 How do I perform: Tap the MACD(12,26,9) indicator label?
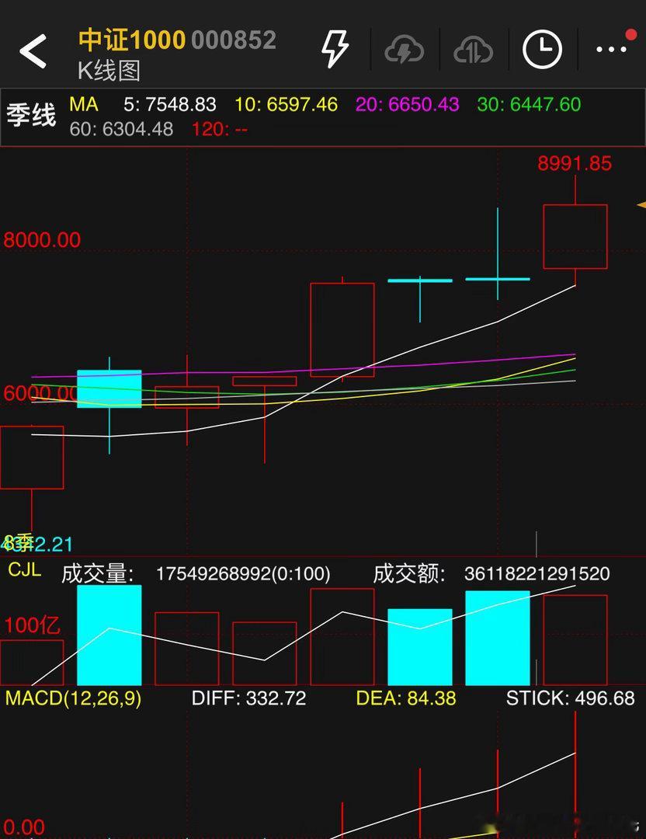point(73,698)
